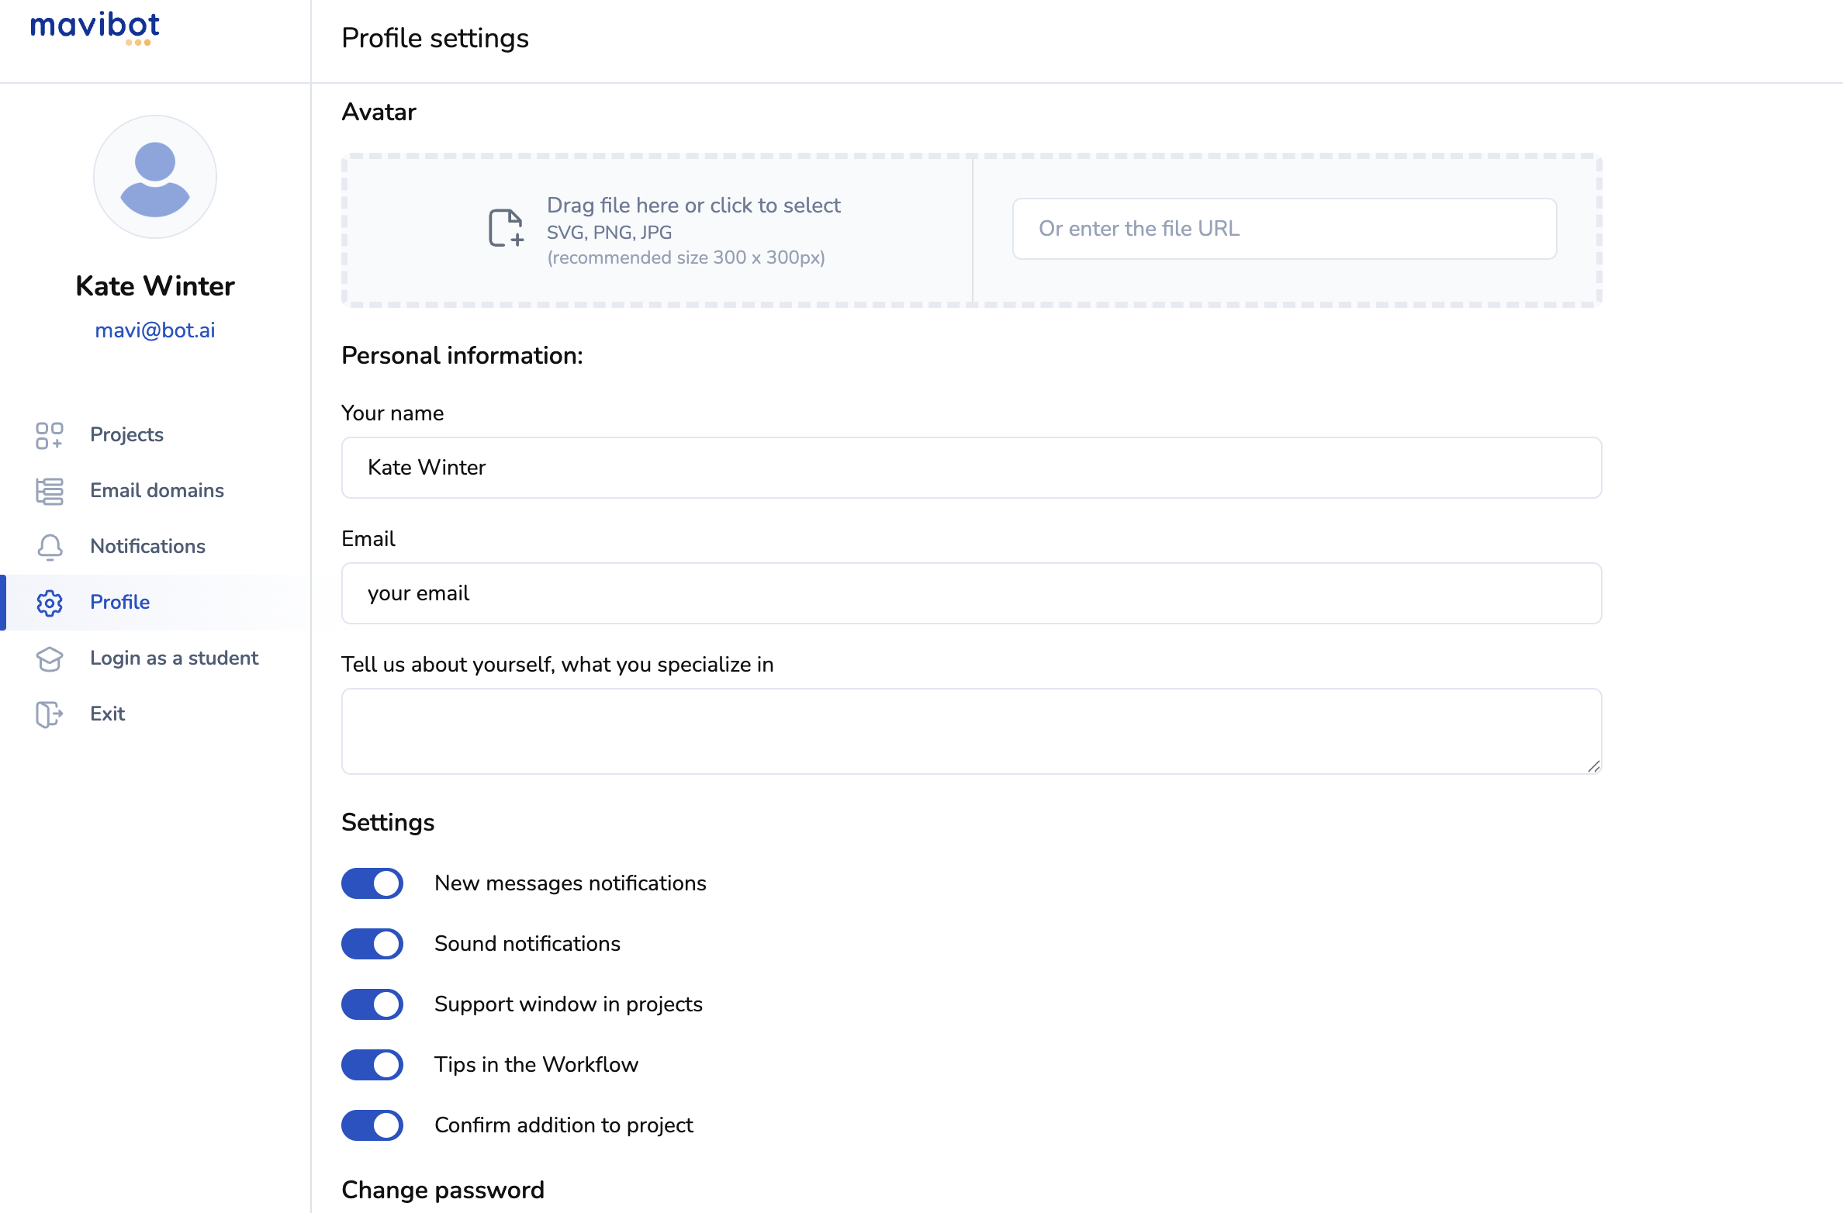Toggle Support window in projects
Image resolution: width=1843 pixels, height=1213 pixels.
[x=372, y=1004]
